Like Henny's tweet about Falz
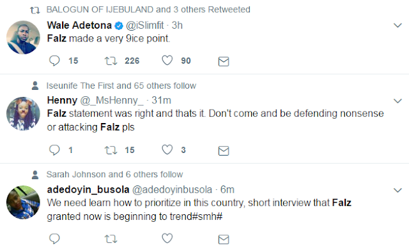This screenshot has height=248, width=409. (x=167, y=150)
